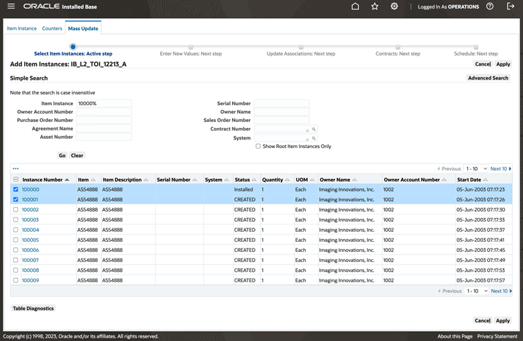
Task: Click bottom Apply button
Action: click(x=503, y=320)
